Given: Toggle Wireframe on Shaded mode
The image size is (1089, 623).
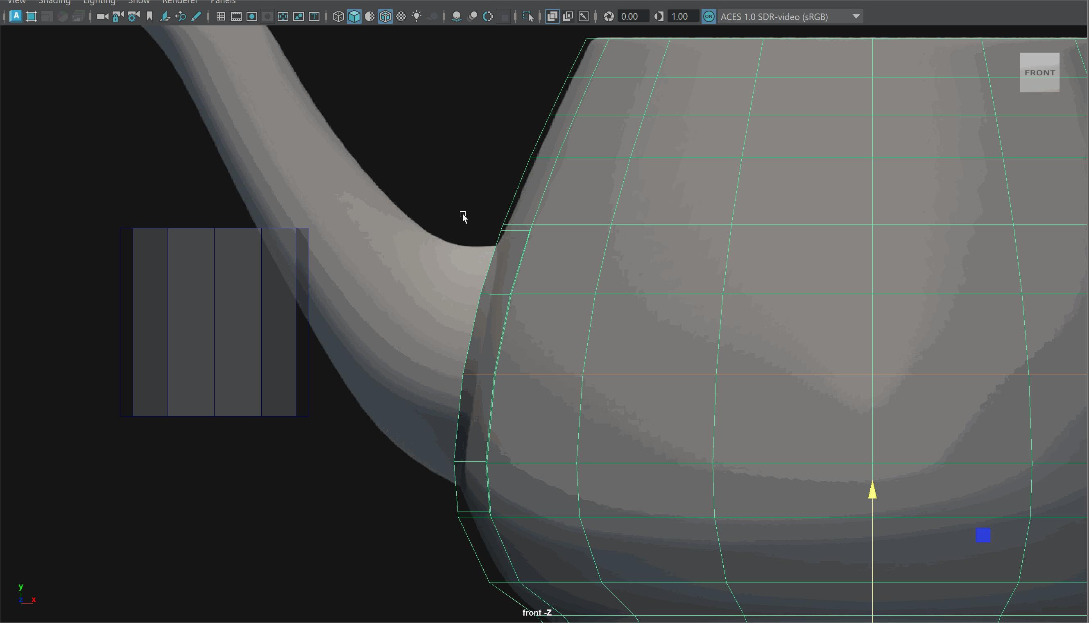Looking at the screenshot, I should 385,17.
